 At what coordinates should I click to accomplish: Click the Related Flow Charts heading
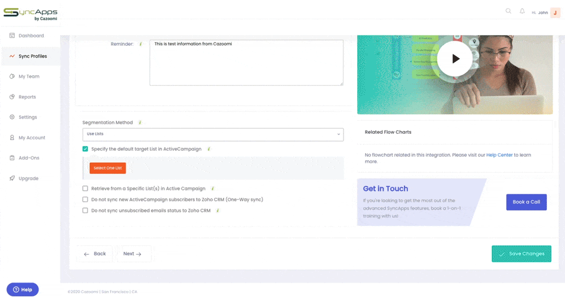click(388, 132)
